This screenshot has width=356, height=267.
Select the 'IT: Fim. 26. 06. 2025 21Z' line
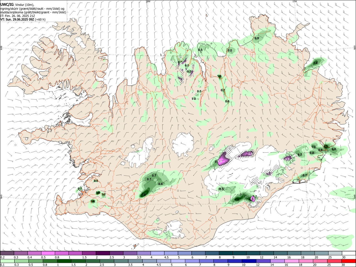[18, 16]
